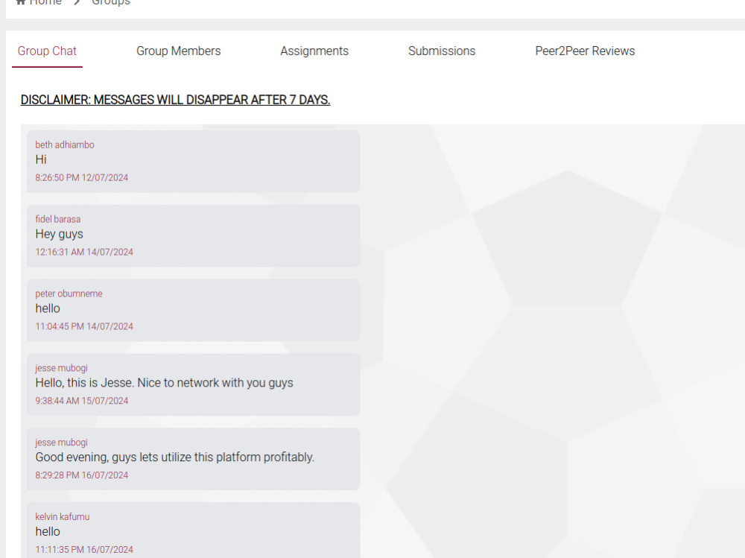
Task: Go to the Peer2Peer Reviews tab
Action: tap(585, 51)
